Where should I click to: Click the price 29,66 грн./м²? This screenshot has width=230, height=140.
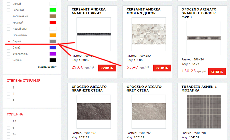coord(83,67)
